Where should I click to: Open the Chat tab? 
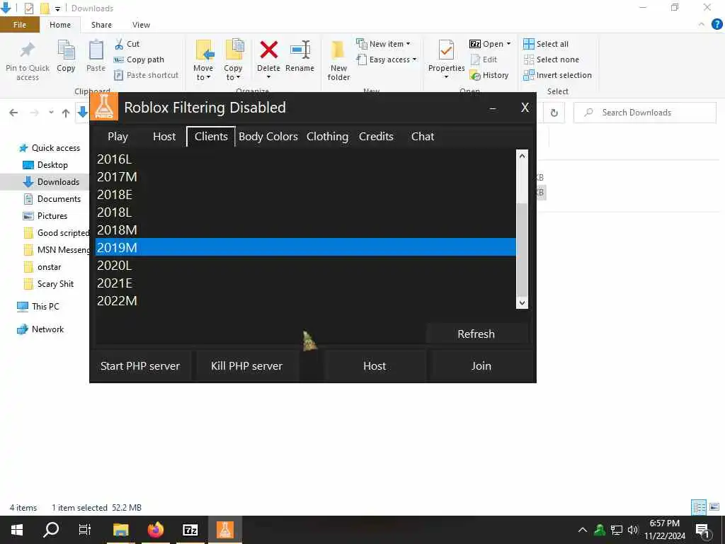tap(423, 137)
